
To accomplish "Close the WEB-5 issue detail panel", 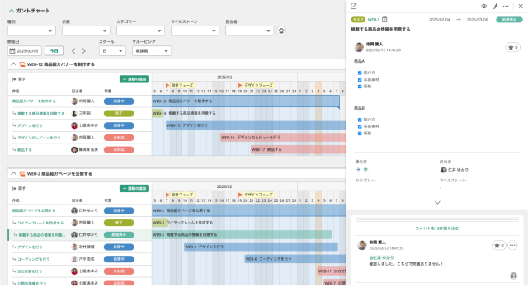I will click(x=521, y=6).
